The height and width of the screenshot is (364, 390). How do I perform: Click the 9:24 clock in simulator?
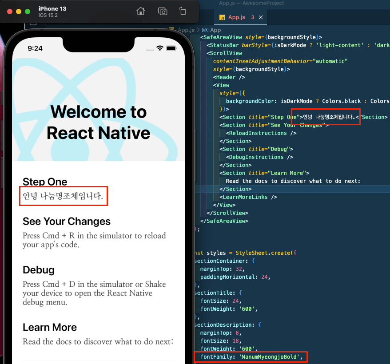pyautogui.click(x=35, y=48)
